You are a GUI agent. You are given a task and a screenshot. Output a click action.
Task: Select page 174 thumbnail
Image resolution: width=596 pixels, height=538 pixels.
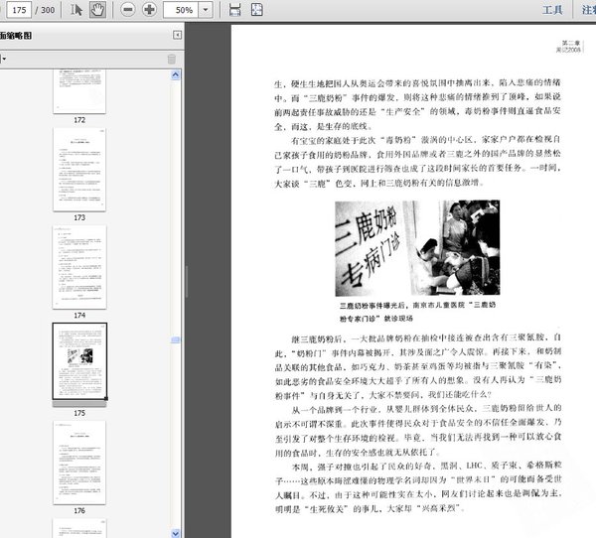pyautogui.click(x=79, y=266)
